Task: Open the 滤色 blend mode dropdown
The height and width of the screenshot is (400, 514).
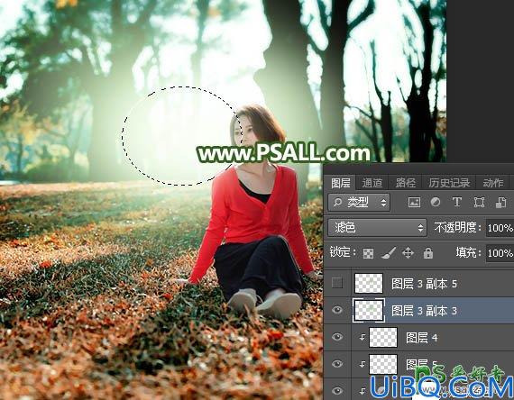Action: tap(377, 228)
